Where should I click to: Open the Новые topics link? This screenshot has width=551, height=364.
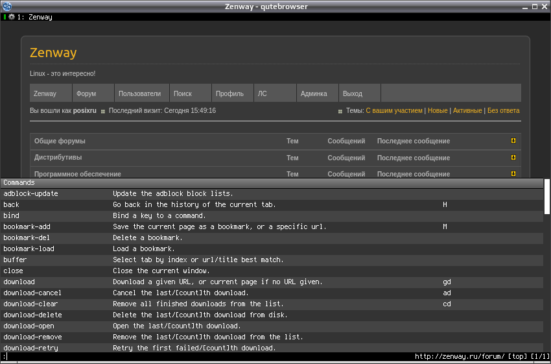(x=438, y=110)
